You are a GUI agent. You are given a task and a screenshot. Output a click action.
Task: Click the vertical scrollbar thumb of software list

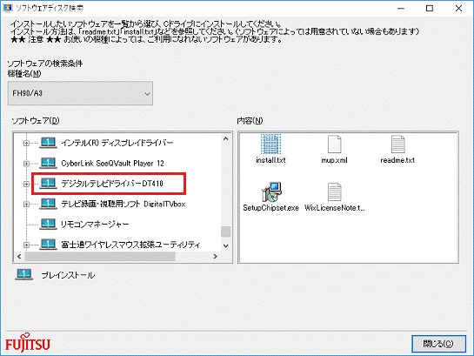(x=226, y=232)
